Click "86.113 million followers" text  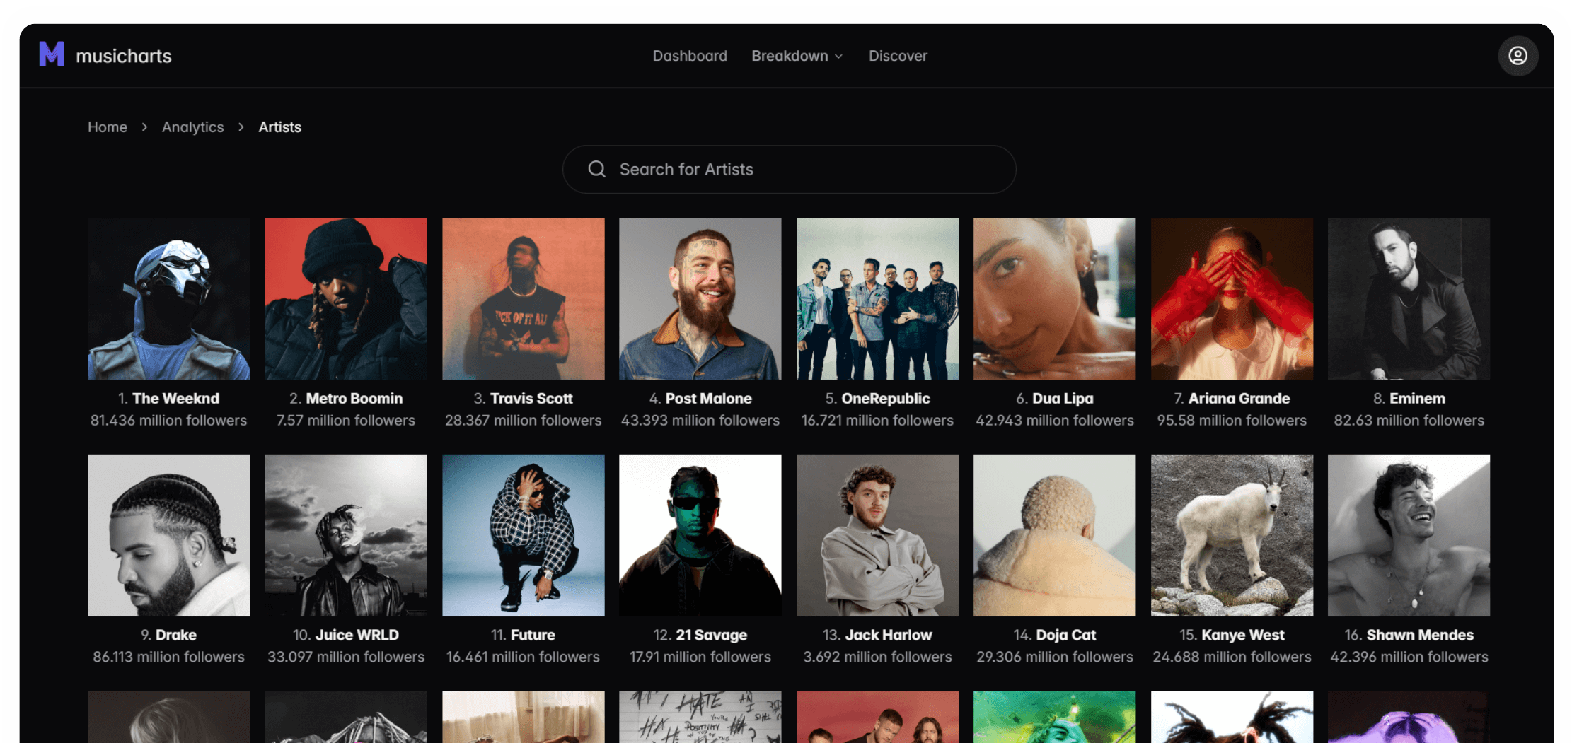coord(169,657)
